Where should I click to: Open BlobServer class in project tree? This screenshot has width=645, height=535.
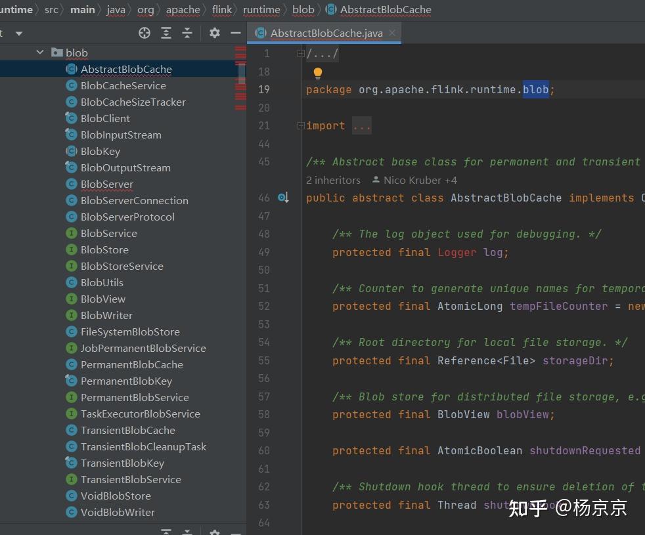click(x=106, y=184)
